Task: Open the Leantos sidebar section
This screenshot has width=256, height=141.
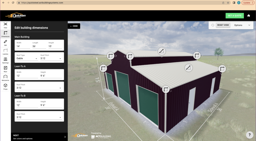Action: point(5,51)
